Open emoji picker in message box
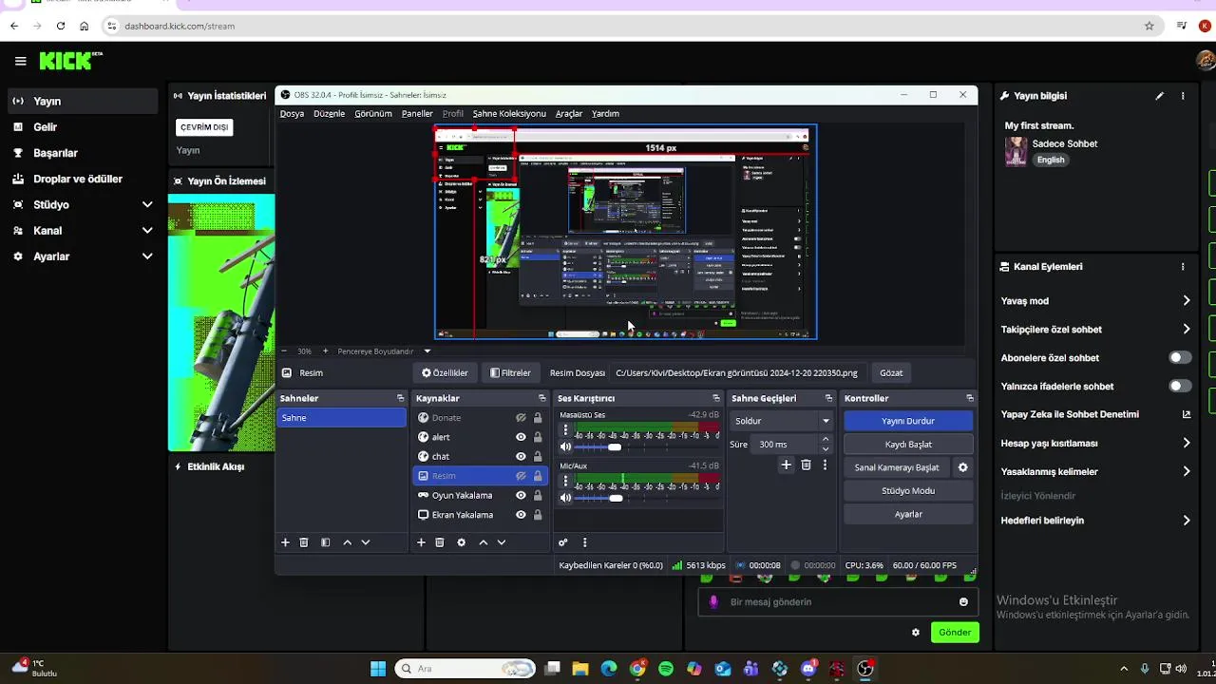The width and height of the screenshot is (1216, 684). tap(963, 601)
